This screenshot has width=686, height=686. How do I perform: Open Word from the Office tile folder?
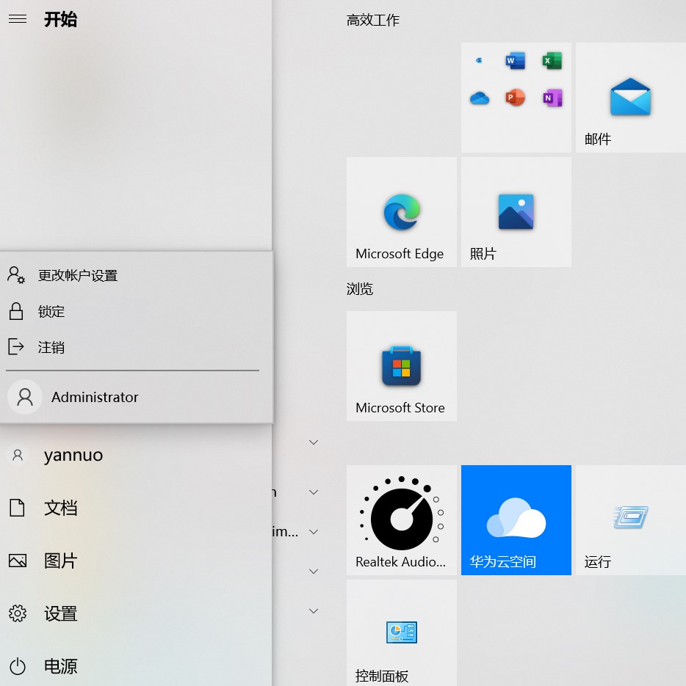[x=515, y=61]
